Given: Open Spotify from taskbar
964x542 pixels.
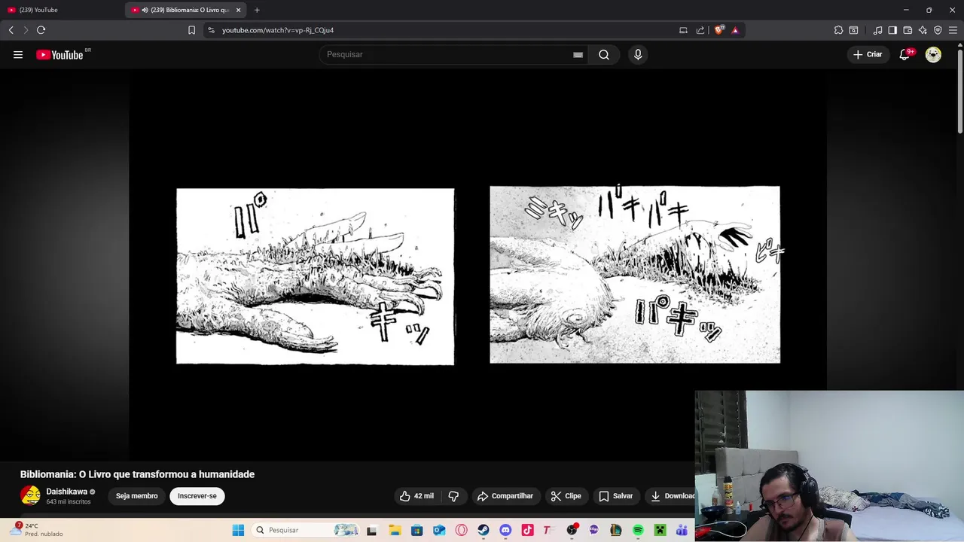Looking at the screenshot, I should point(638,530).
